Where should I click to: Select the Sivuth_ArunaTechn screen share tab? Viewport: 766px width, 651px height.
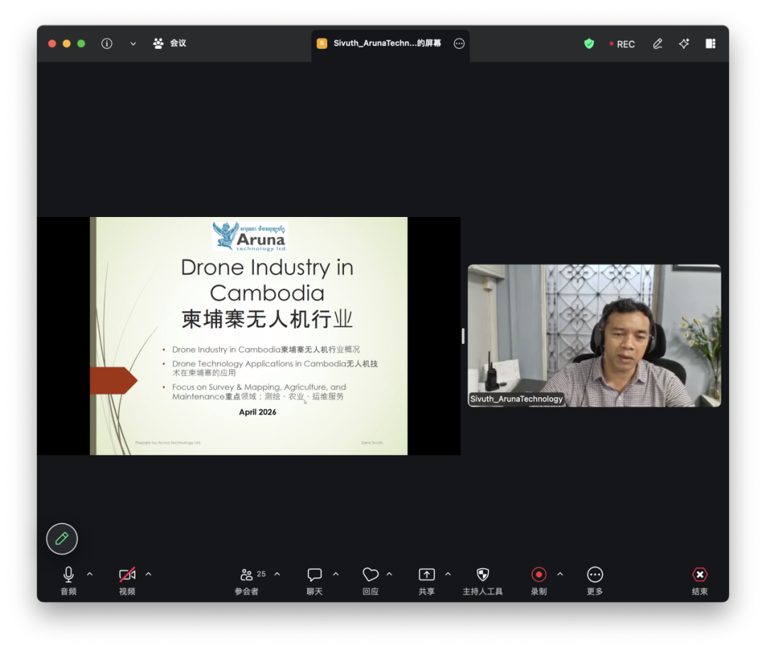click(x=387, y=44)
